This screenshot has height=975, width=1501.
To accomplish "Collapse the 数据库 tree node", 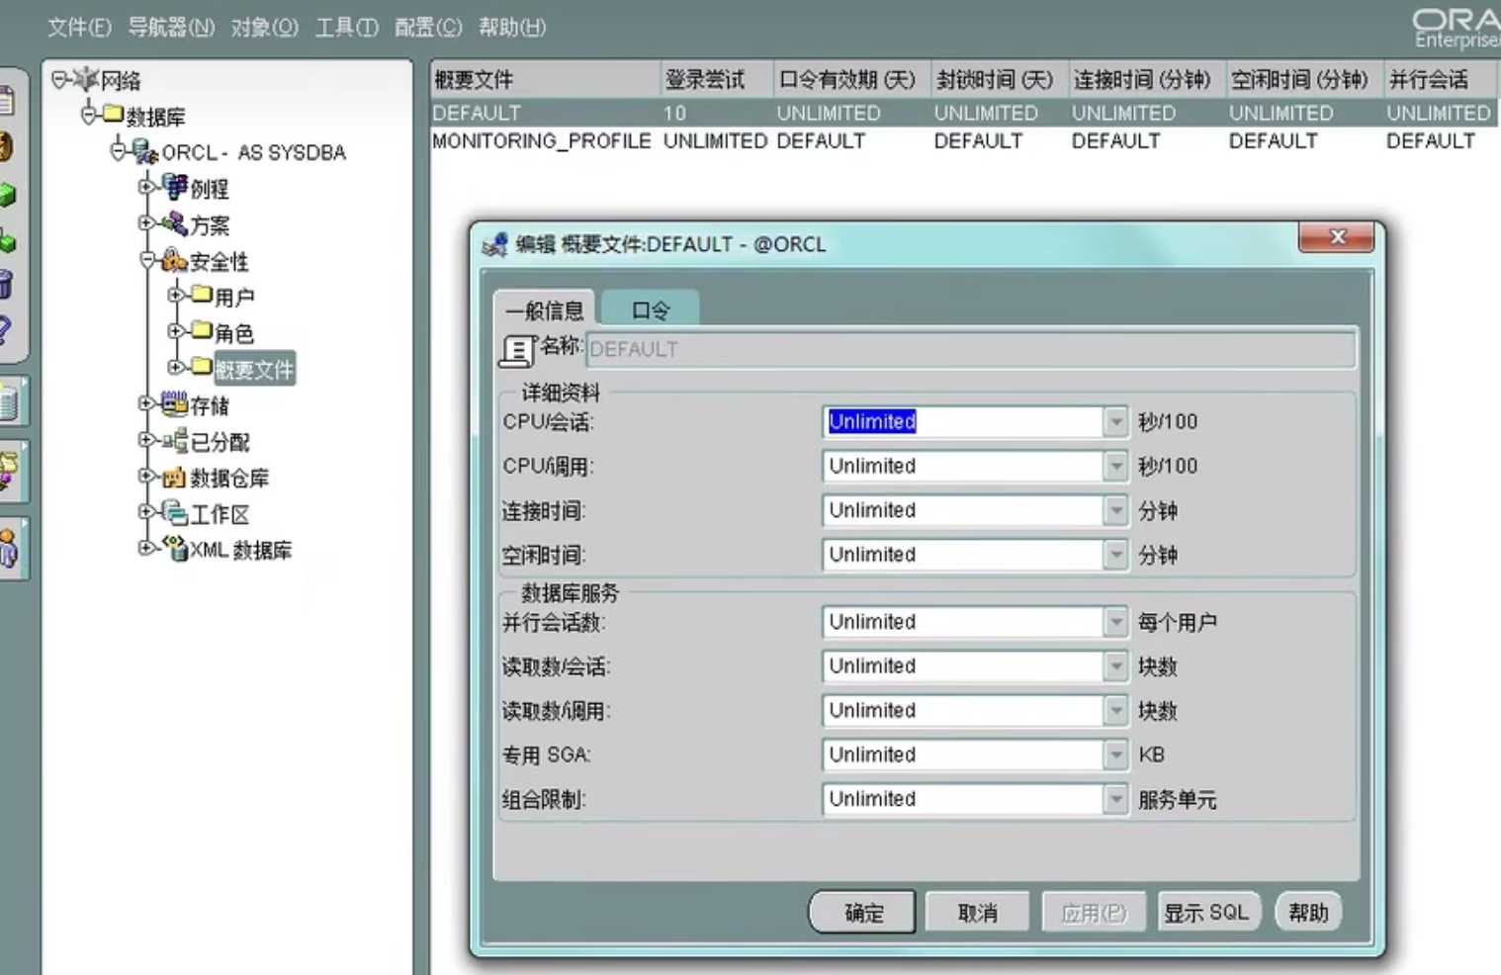I will tap(88, 115).
